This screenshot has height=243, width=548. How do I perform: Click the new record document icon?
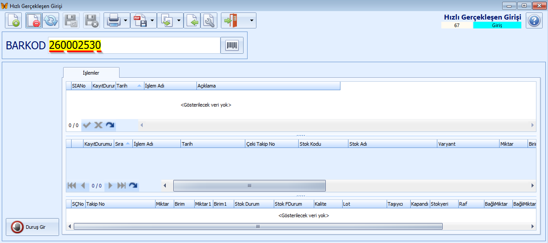14,20
